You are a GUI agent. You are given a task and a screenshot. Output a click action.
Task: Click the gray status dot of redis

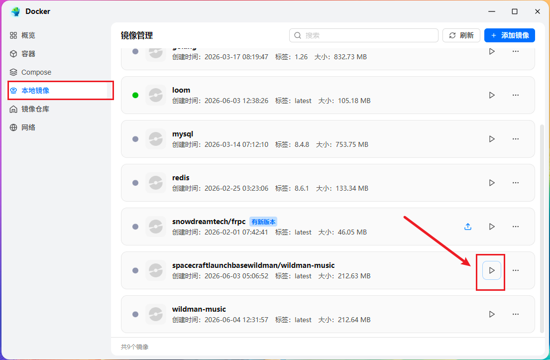click(135, 183)
